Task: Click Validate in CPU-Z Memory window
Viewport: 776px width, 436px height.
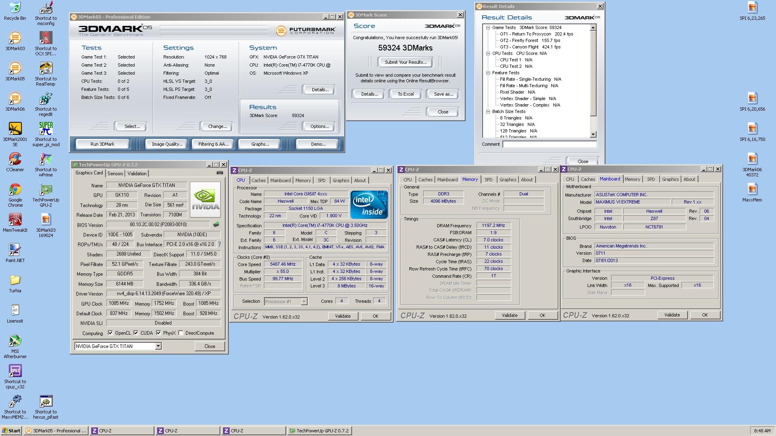Action: point(509,315)
